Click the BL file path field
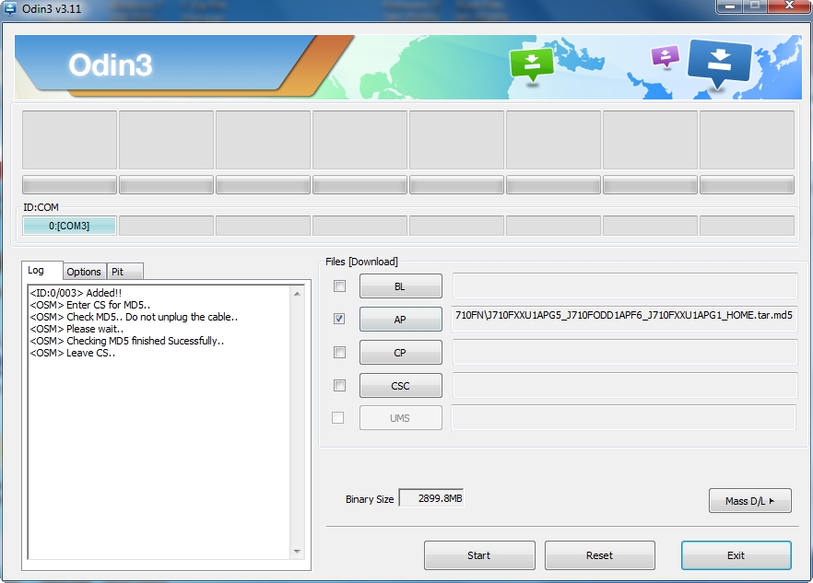This screenshot has height=583, width=813. pyautogui.click(x=624, y=286)
